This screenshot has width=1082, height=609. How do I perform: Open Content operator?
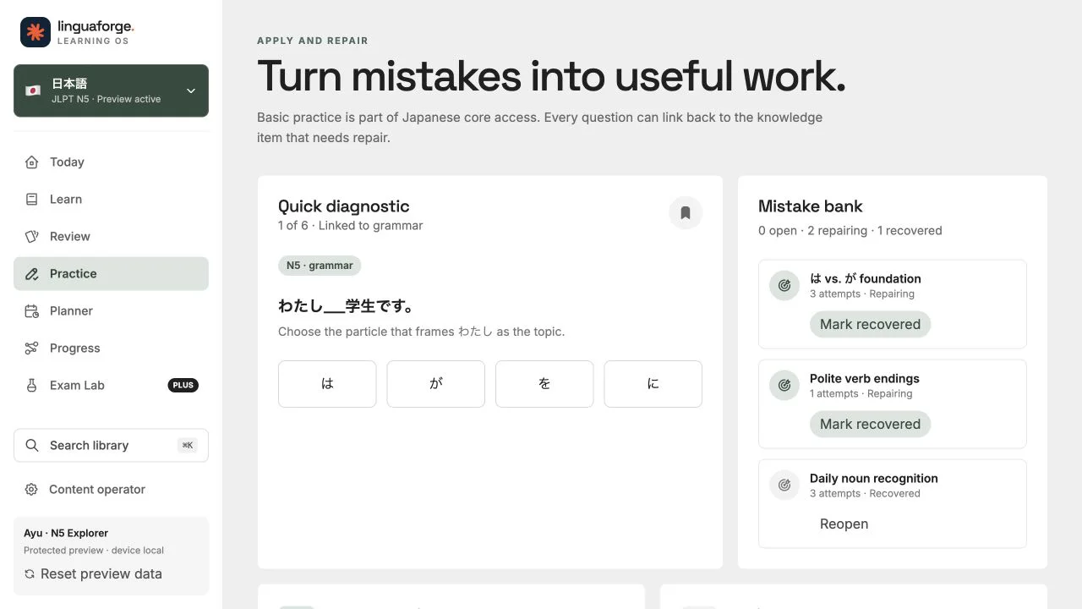point(111,490)
